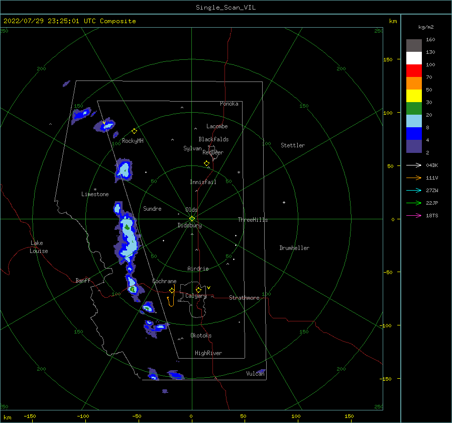
Task: Click the Cochrane town label
Action: coord(164,281)
